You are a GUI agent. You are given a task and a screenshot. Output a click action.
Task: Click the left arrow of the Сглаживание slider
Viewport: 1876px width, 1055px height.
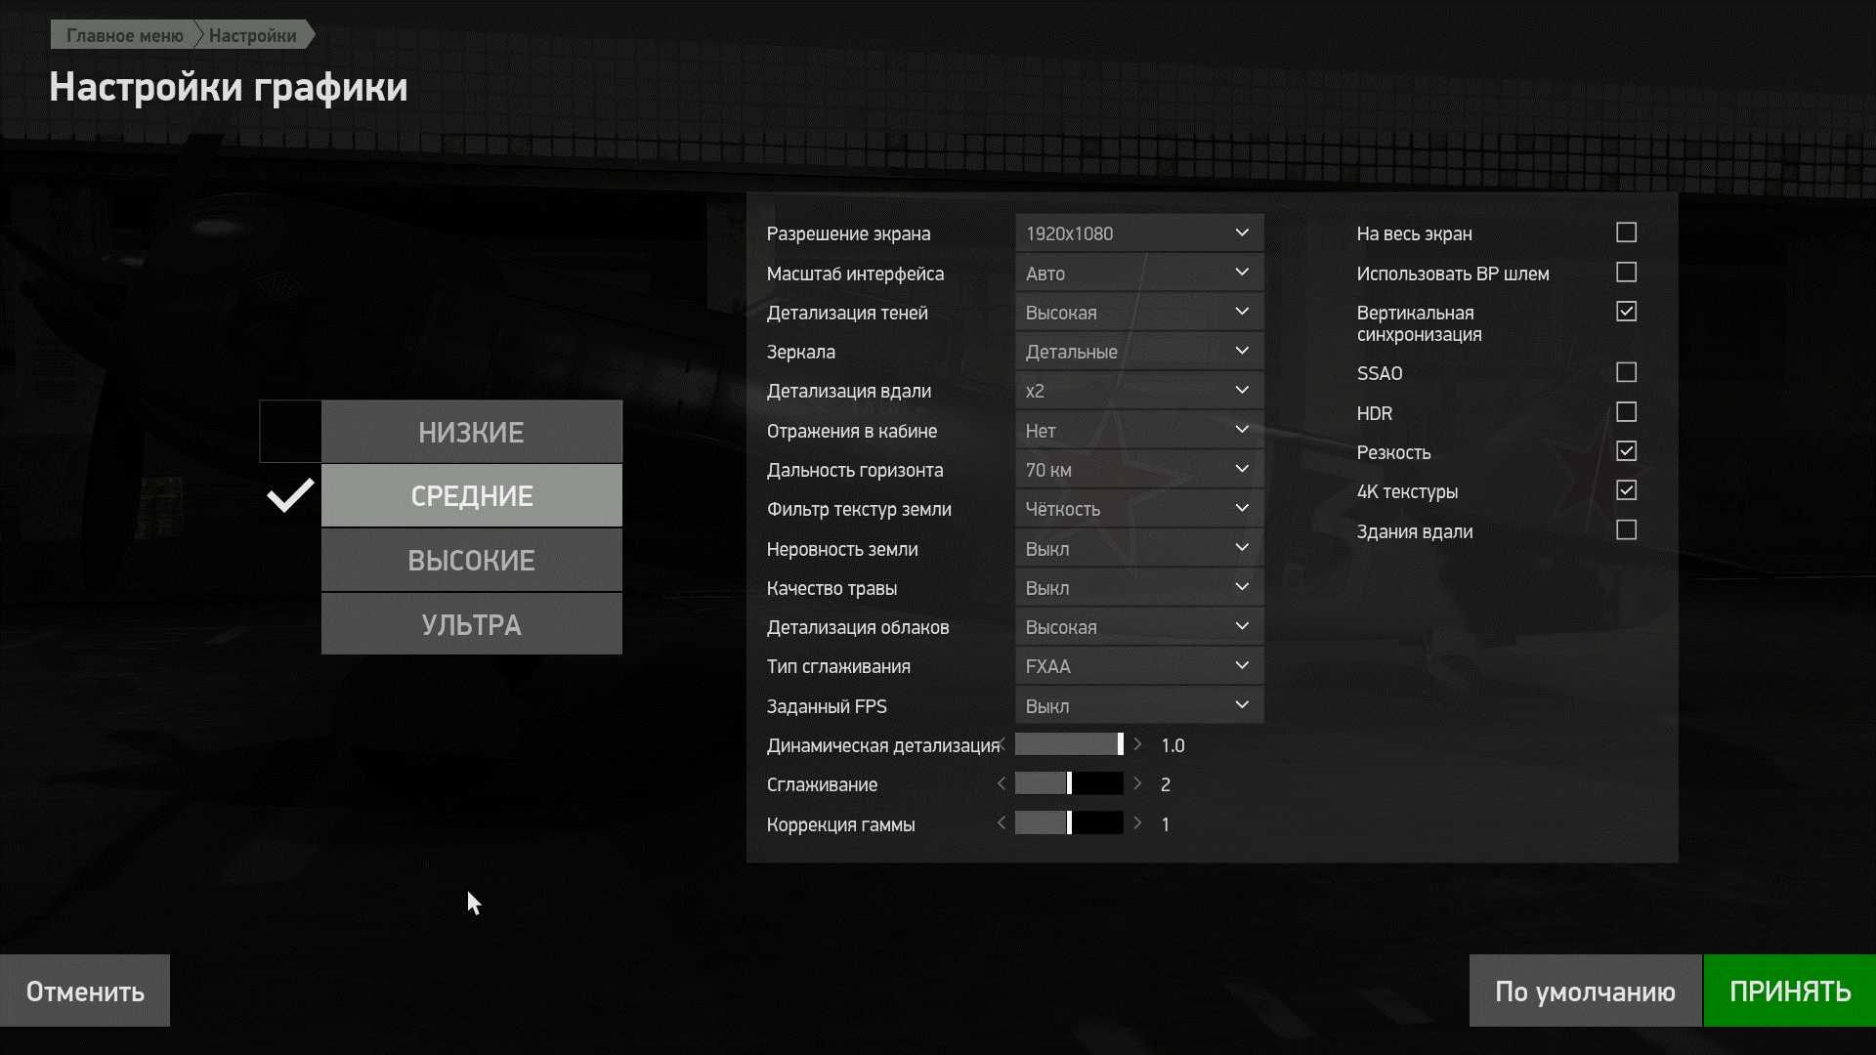pos(1002,784)
